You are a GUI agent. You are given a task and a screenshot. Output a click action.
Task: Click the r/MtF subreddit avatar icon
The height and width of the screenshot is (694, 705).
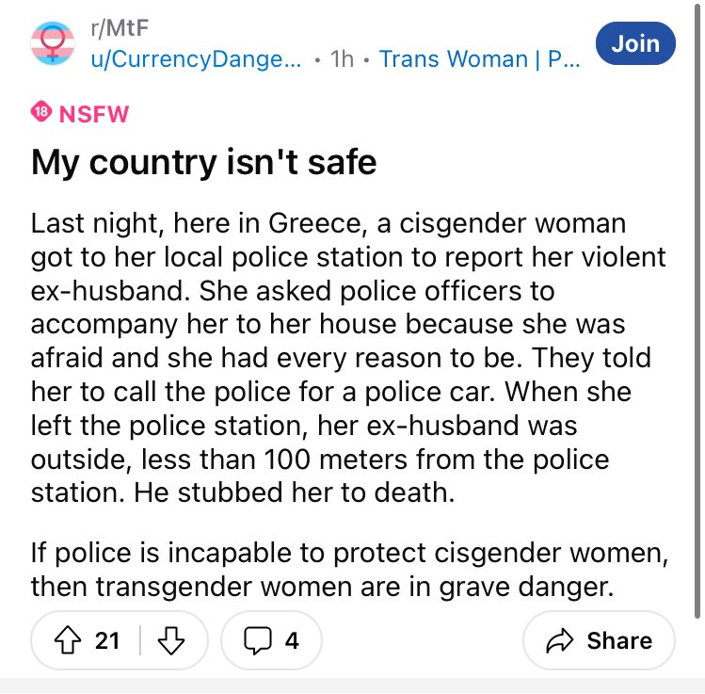pyautogui.click(x=55, y=42)
